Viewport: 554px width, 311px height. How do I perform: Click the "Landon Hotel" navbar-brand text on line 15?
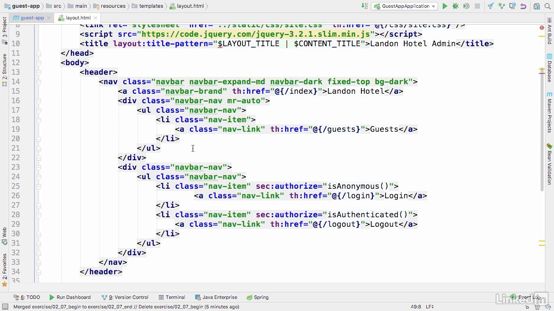click(x=355, y=91)
